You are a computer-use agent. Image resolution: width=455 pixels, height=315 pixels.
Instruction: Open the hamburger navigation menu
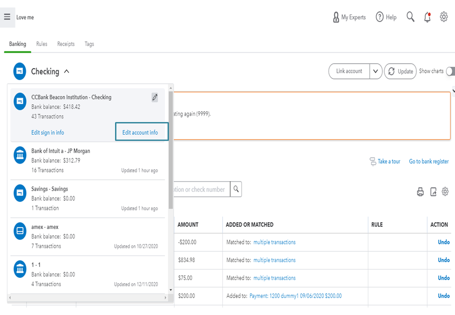point(7,17)
